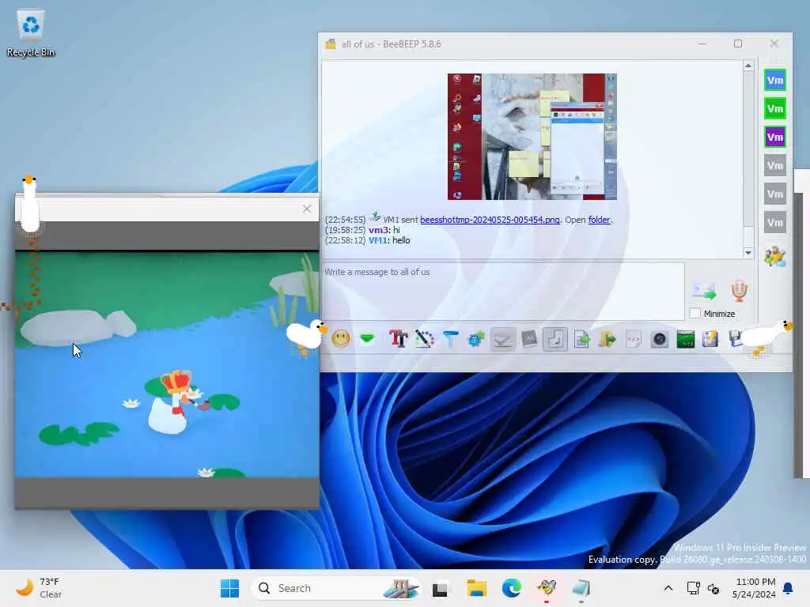Open the font color pen tool
Image resolution: width=810 pixels, height=607 pixels.
424,339
